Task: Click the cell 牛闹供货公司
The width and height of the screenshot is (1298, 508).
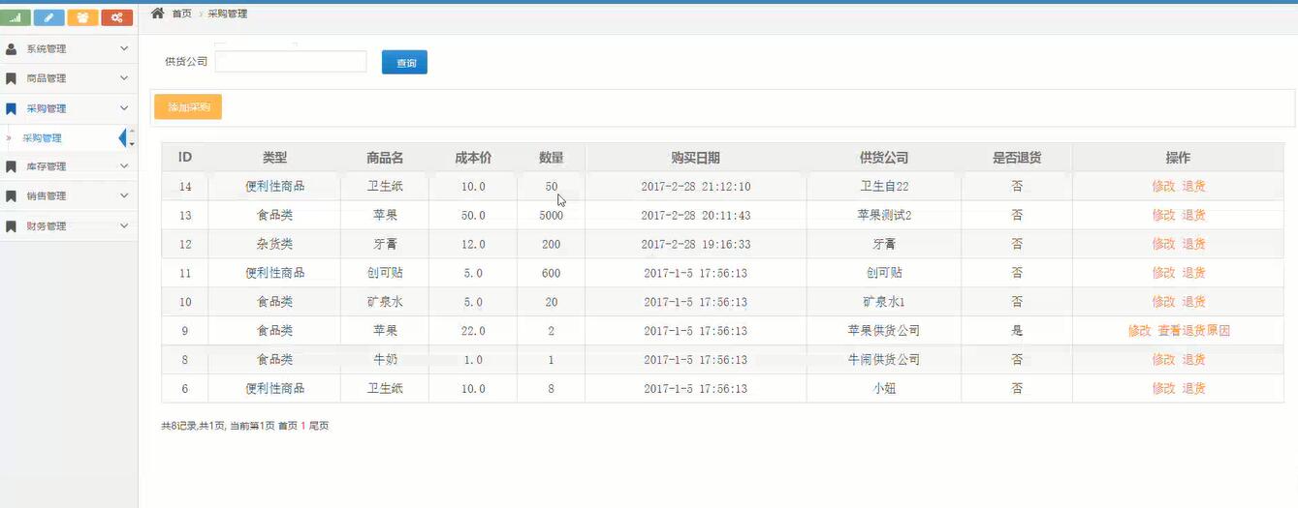Action: coord(883,360)
